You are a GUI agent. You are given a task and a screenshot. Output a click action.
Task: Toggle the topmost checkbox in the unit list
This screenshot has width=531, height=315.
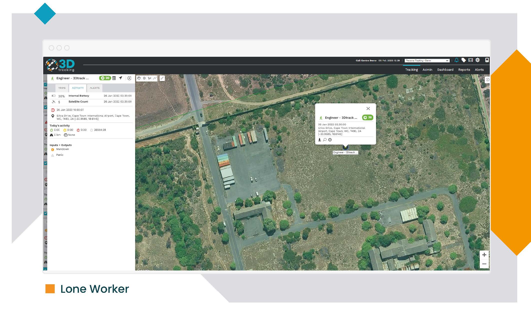pyautogui.click(x=45, y=84)
